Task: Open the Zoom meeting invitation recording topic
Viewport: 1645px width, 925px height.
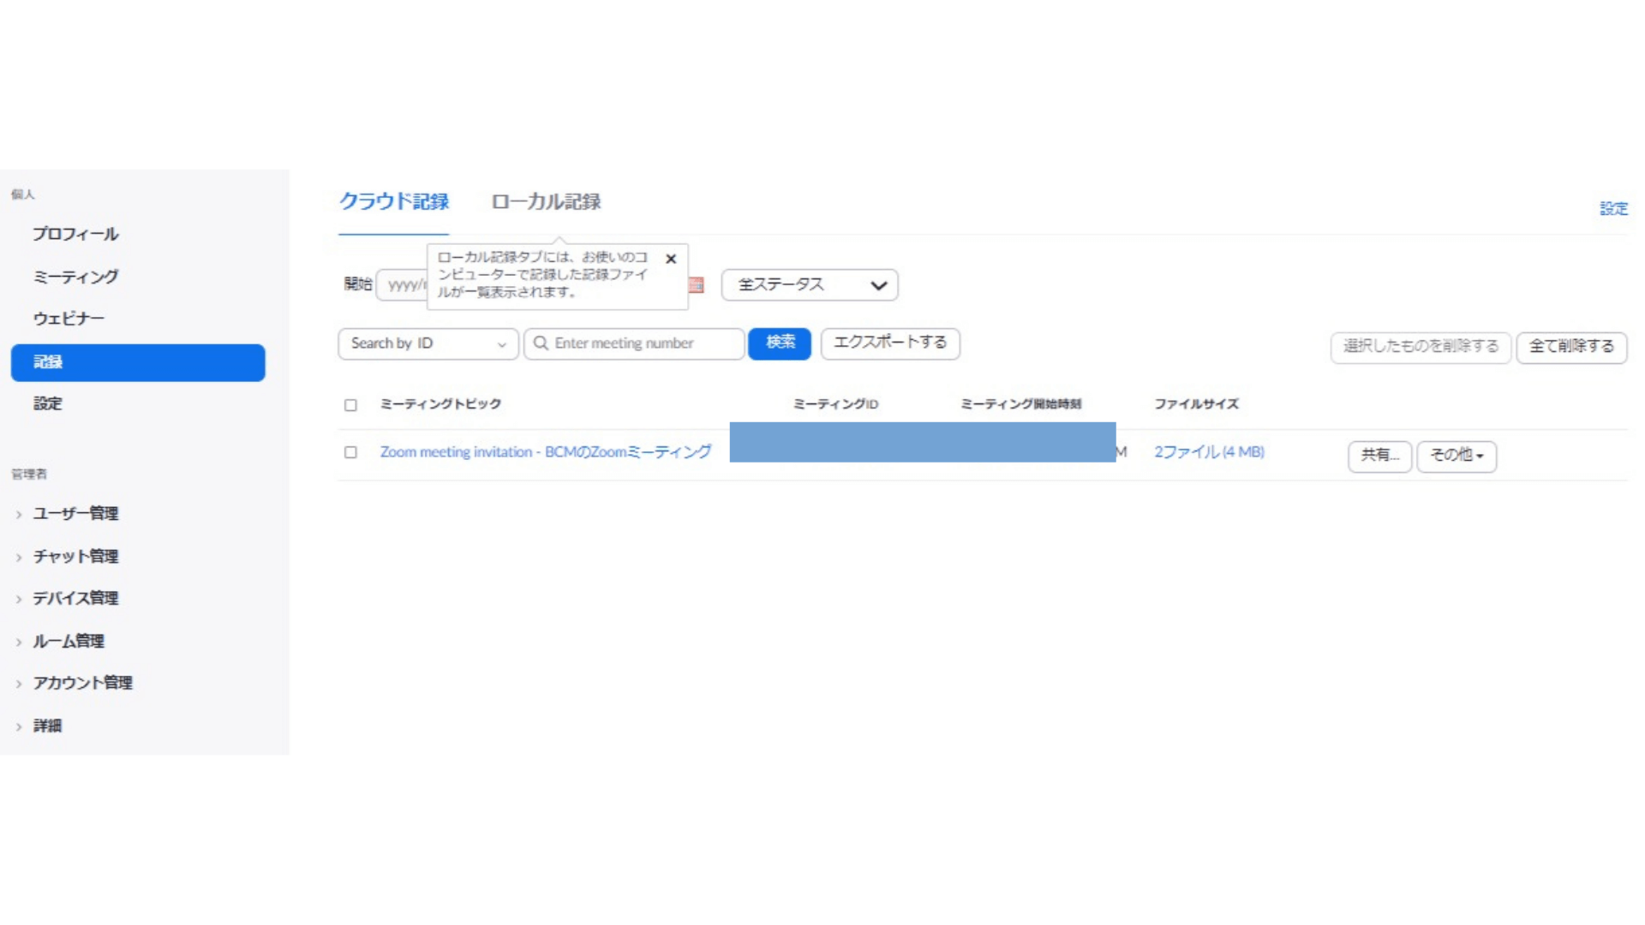Action: [x=545, y=452]
